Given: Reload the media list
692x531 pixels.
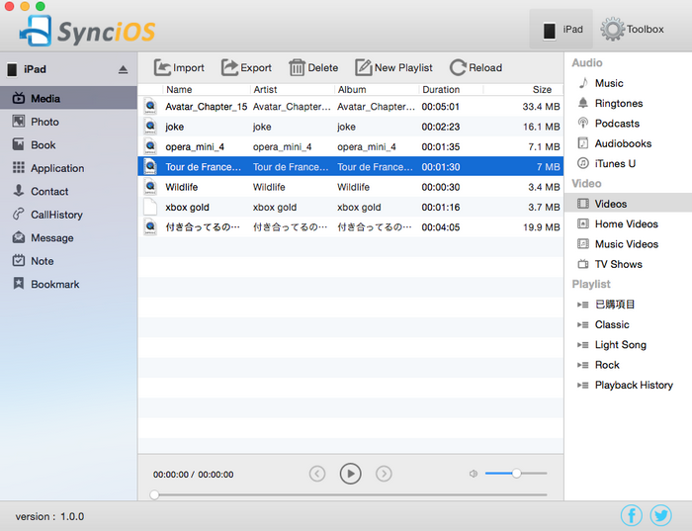Looking at the screenshot, I should [476, 67].
